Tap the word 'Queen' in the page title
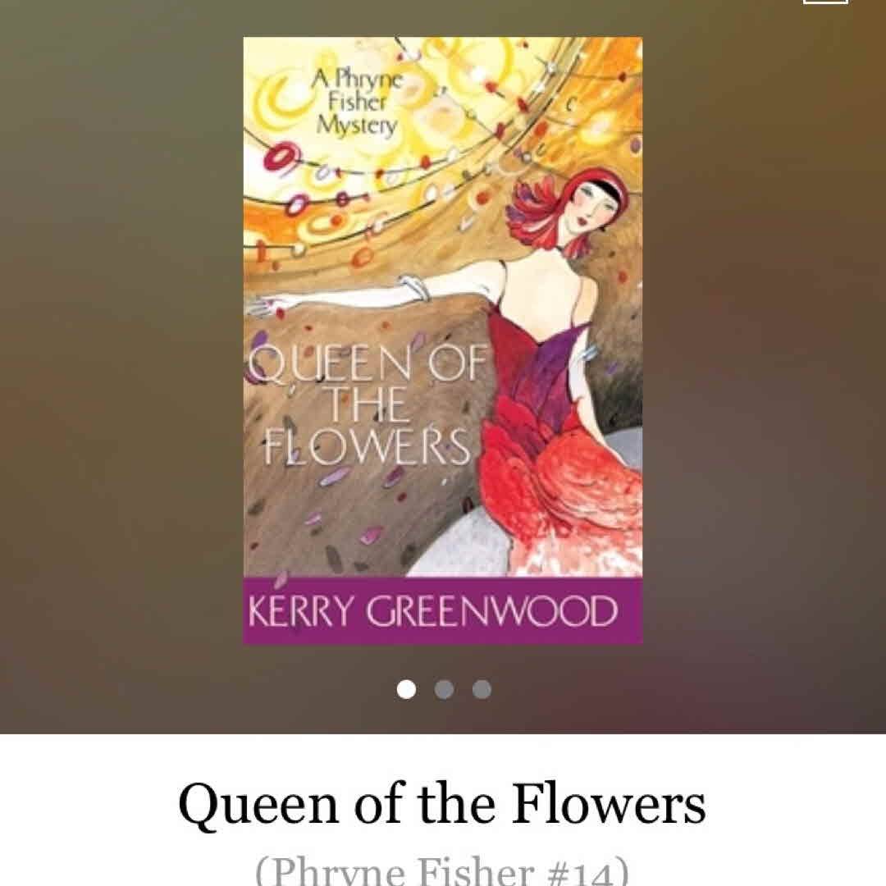This screenshot has width=886, height=886. (258, 803)
